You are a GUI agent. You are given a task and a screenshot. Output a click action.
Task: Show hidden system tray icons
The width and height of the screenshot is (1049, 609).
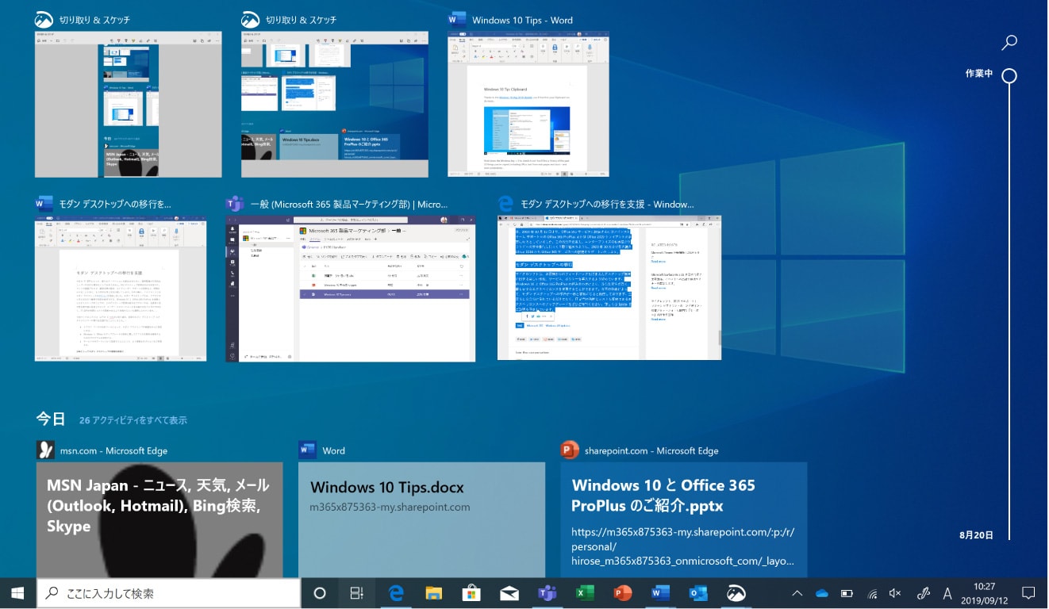pos(797,593)
